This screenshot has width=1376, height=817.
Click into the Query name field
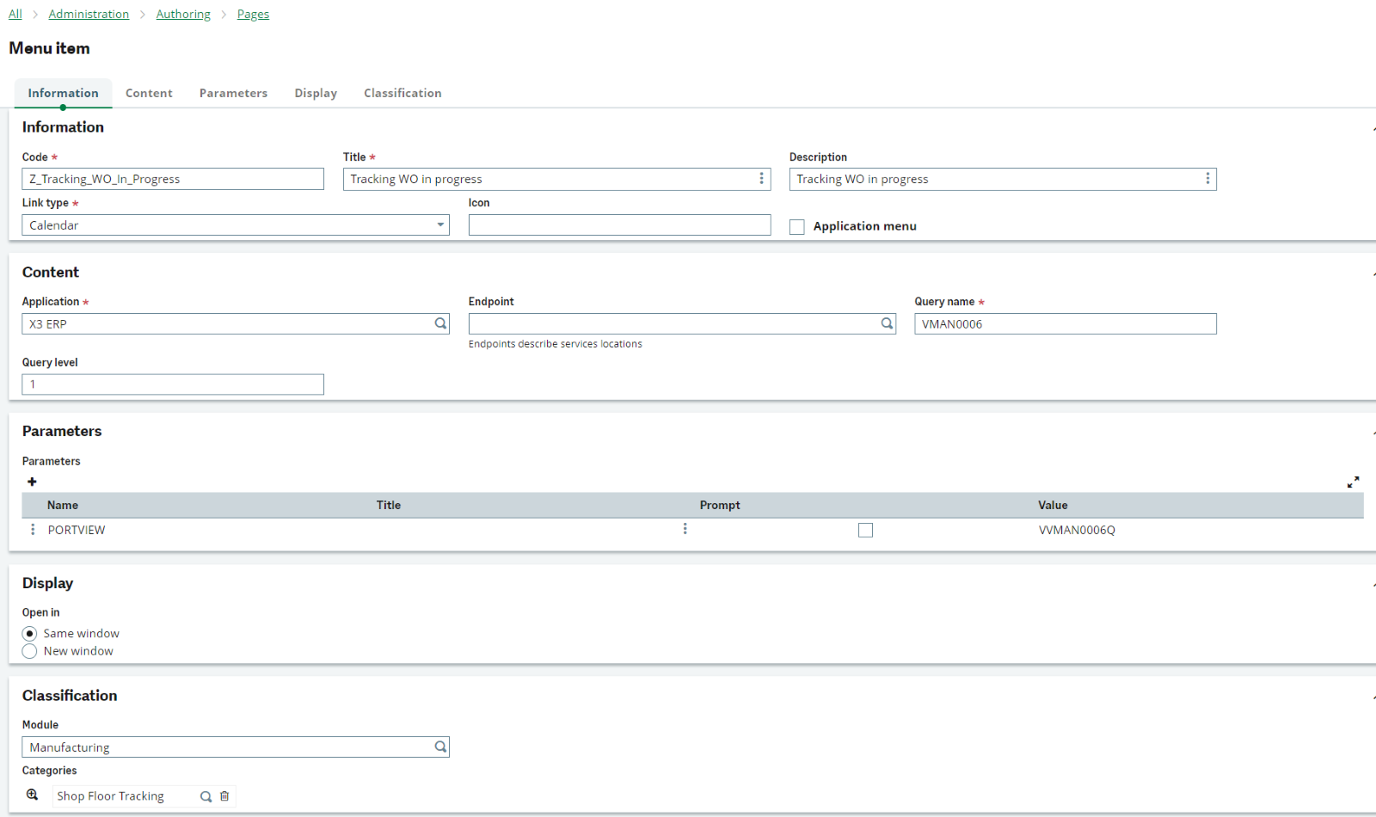1065,323
